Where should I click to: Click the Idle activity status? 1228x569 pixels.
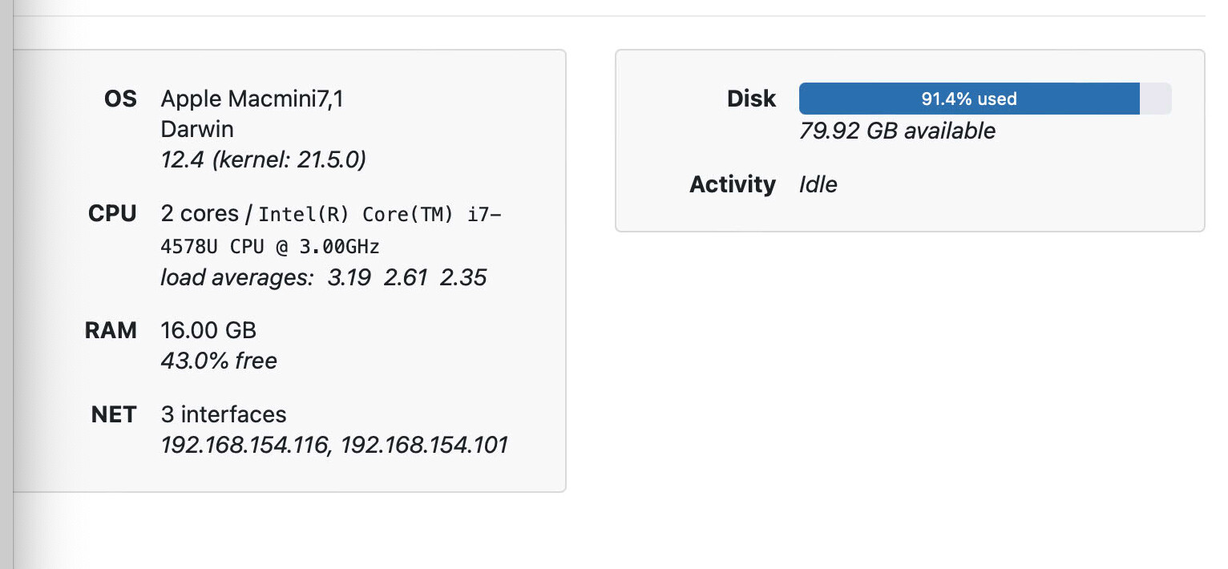tap(818, 184)
